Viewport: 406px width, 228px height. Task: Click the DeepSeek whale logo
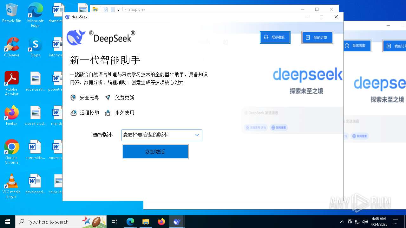click(76, 37)
